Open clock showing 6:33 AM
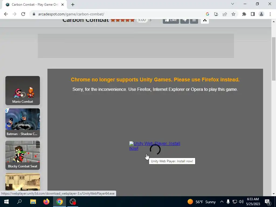Screen dimensions: 276x207 [253, 202]
